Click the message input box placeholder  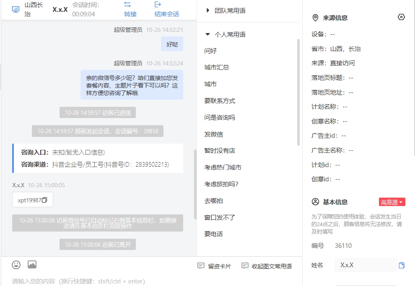point(78,281)
